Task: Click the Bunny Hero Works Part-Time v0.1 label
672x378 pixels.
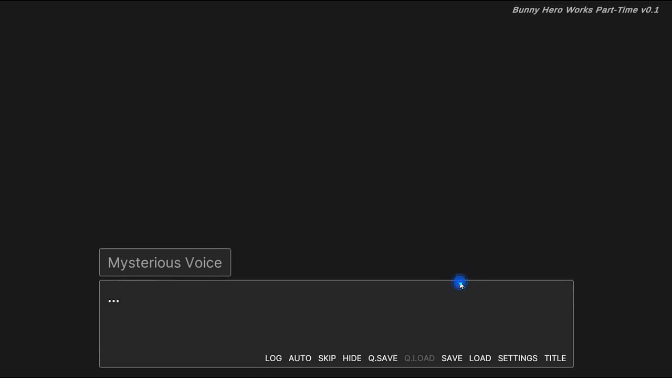Action: point(585,10)
